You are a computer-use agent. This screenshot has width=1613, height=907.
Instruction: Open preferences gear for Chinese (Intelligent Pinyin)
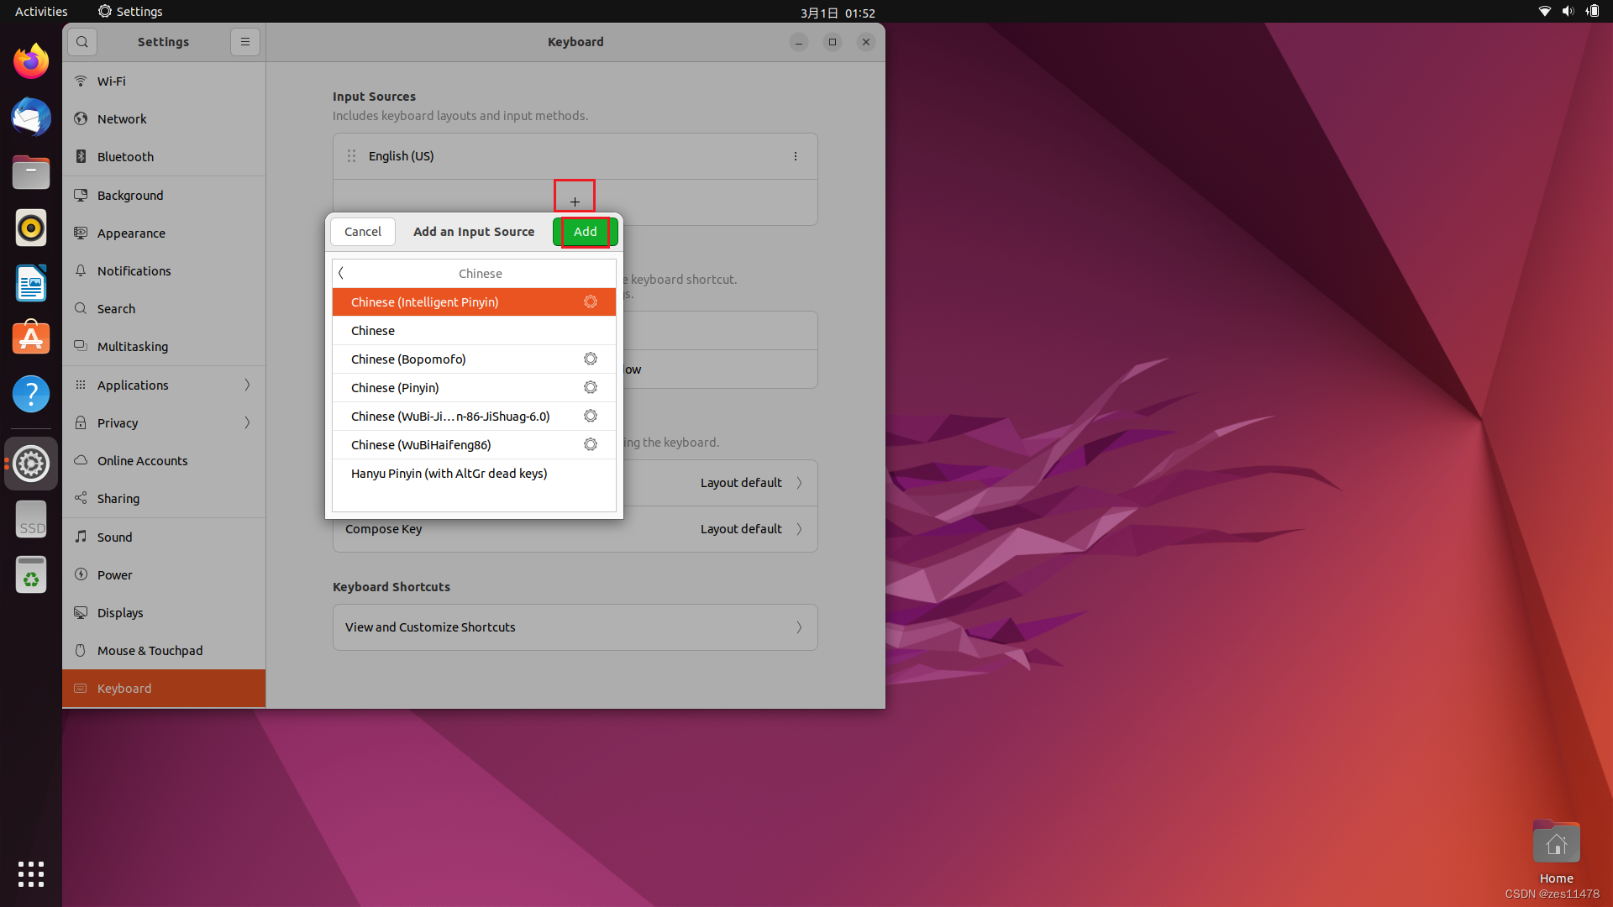[591, 301]
